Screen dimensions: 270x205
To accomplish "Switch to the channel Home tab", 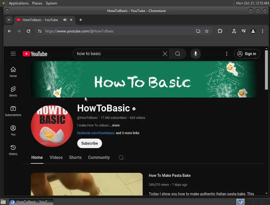I will [x=37, y=157].
